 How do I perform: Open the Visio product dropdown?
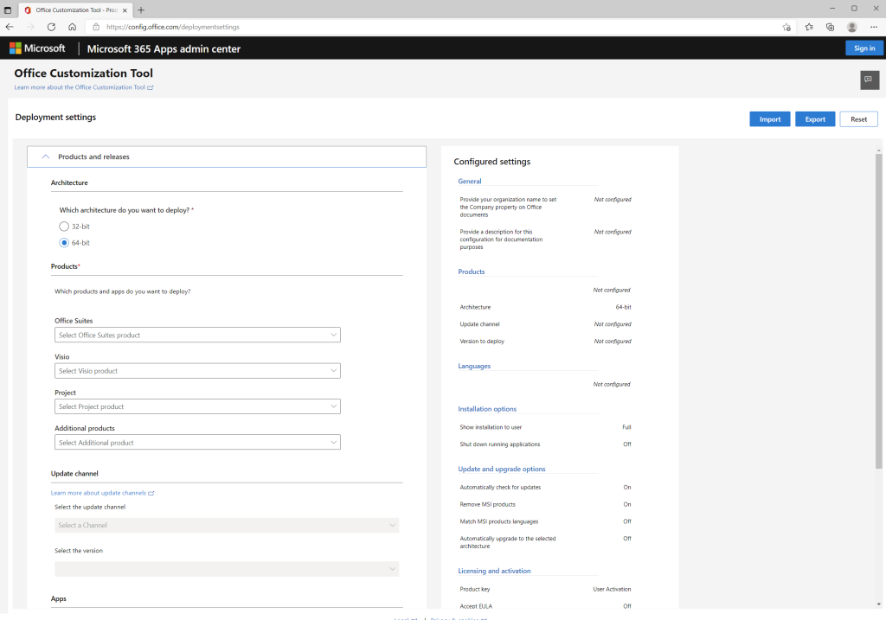point(197,370)
